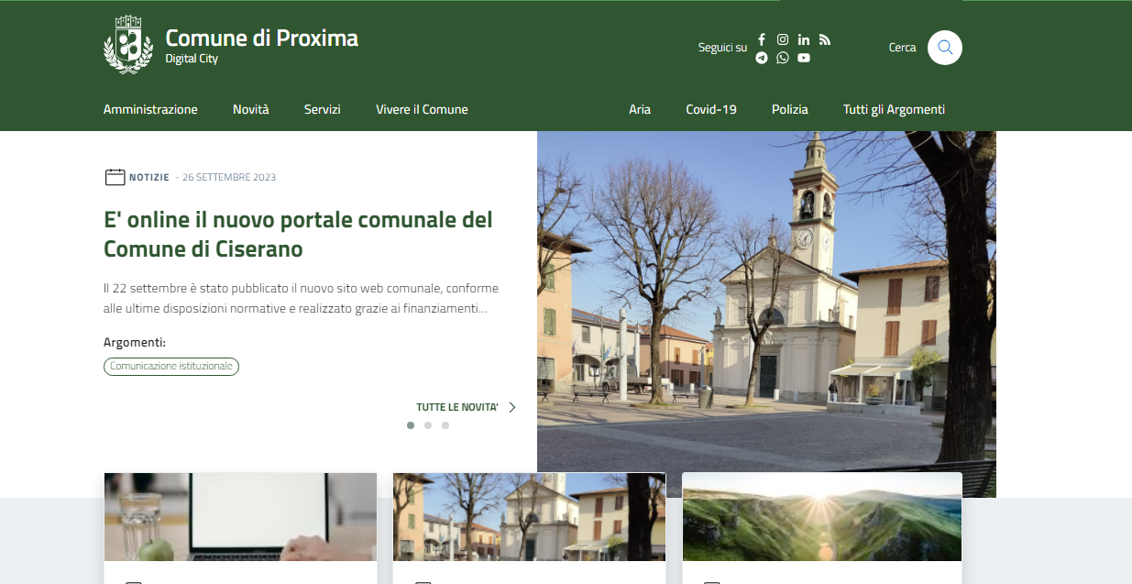This screenshot has width=1132, height=584.
Task: Select the second carousel dot
Action: 428,425
